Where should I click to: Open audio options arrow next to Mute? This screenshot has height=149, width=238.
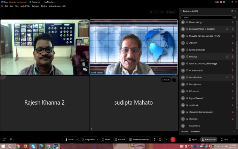click(77, 140)
